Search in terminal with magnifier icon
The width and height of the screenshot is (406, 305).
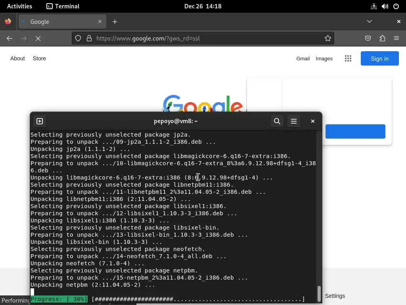pyautogui.click(x=277, y=121)
